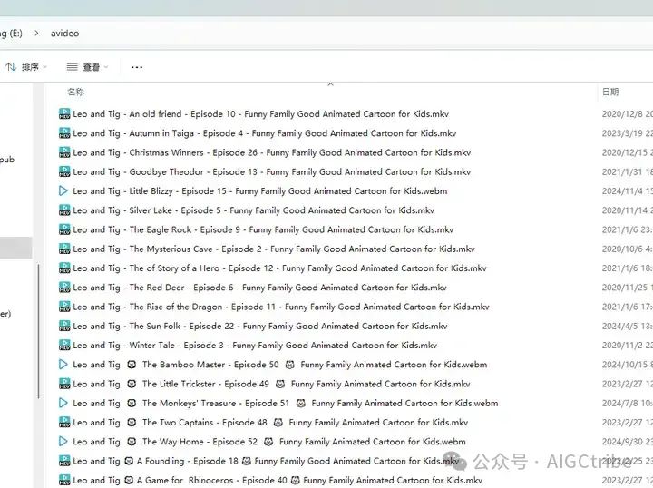Viewport: 653px width, 488px height.
Task: Select 'The Eagle Rock - Episode 9' file name
Action: pos(263,229)
